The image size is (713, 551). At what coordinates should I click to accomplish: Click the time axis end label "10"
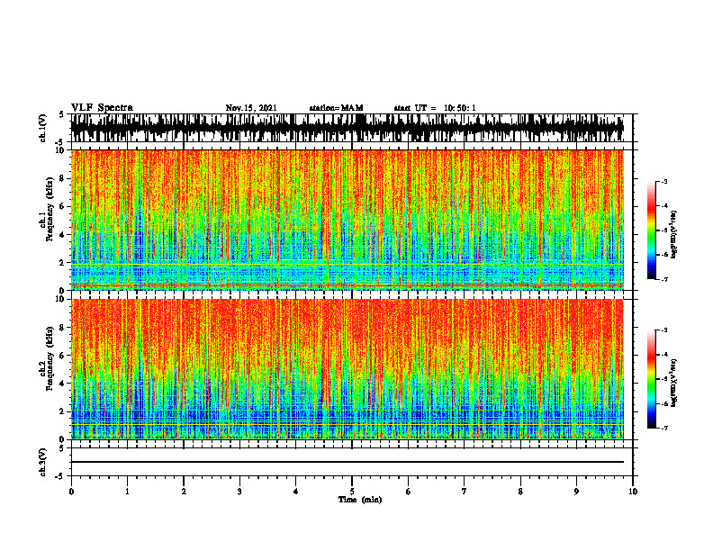click(633, 492)
